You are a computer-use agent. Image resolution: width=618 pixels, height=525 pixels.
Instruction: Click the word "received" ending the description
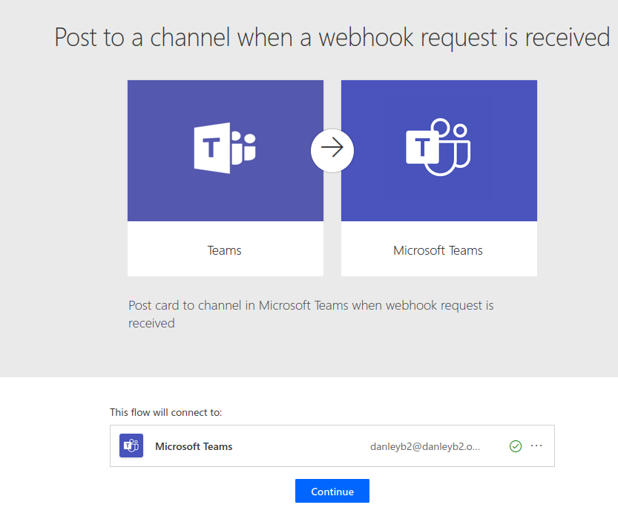coord(151,323)
